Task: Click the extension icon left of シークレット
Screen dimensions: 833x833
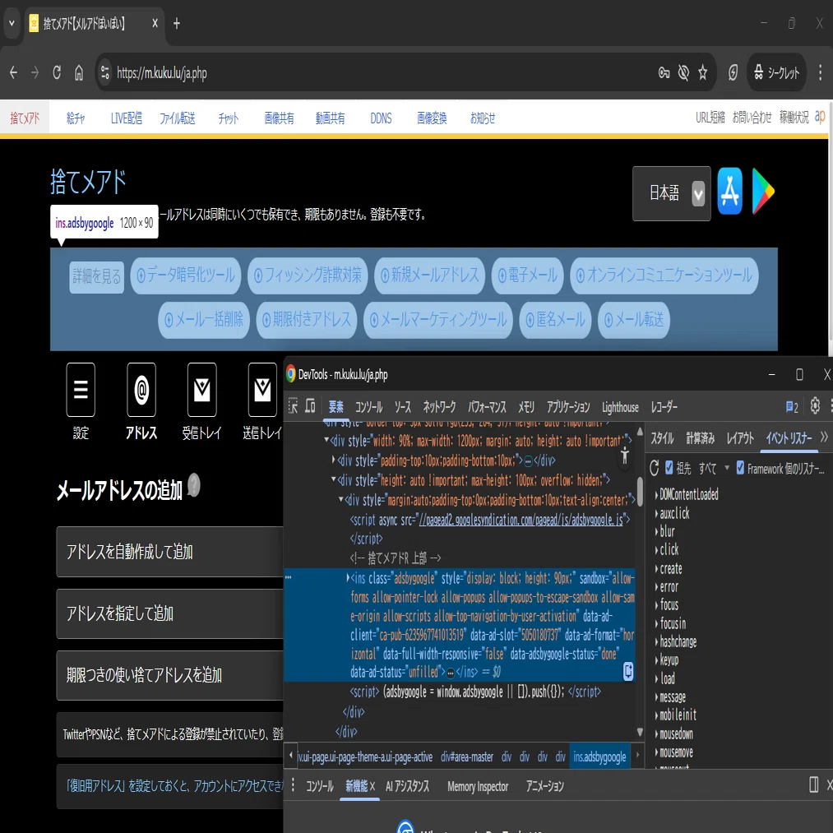Action: 734,73
